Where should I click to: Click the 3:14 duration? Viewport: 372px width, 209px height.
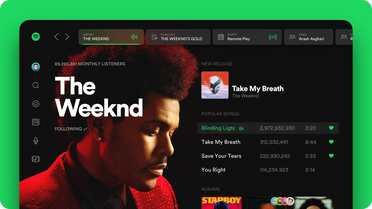[310, 170]
